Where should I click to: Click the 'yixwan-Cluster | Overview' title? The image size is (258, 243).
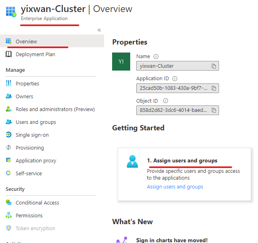coord(76,9)
